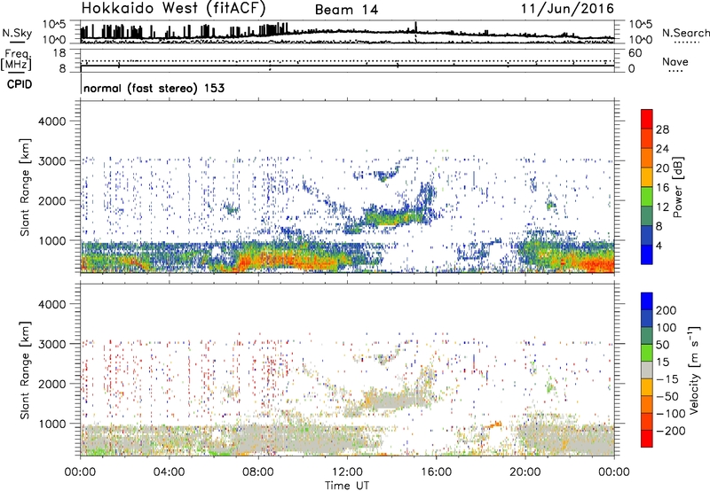The height and width of the screenshot is (491, 710).
Task: Click the 'Power [dB]' colorbar title
Action: point(678,187)
